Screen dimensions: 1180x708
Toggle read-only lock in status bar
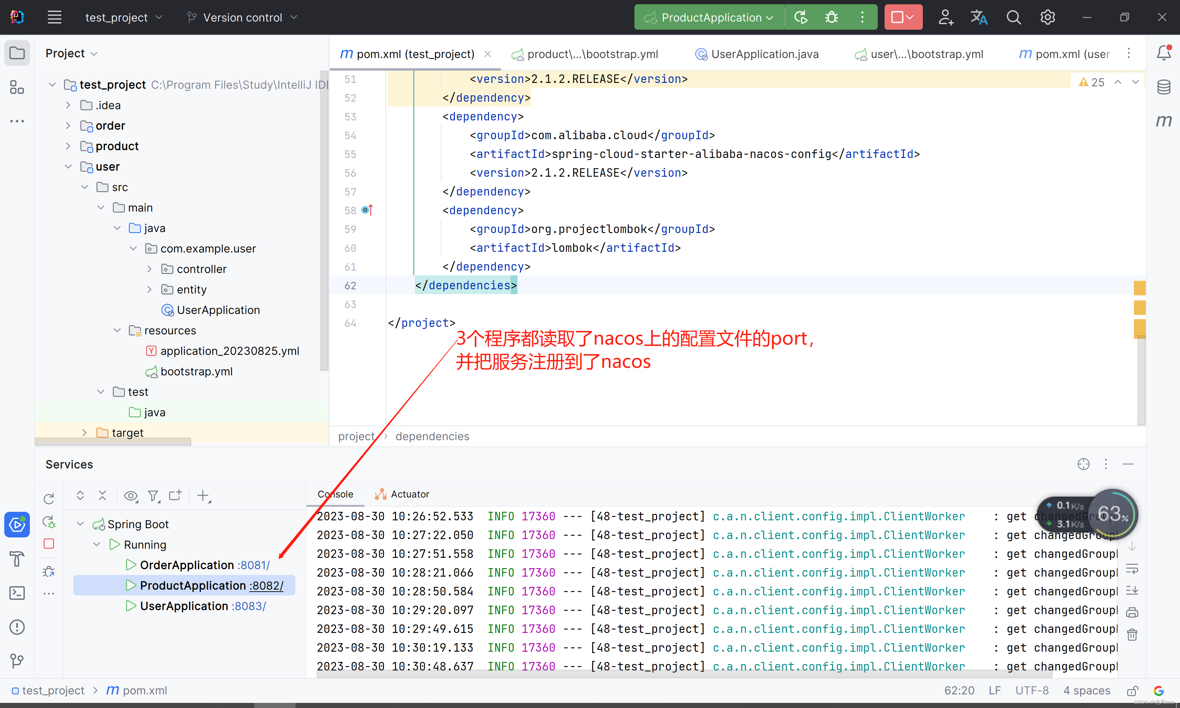pyautogui.click(x=1132, y=691)
